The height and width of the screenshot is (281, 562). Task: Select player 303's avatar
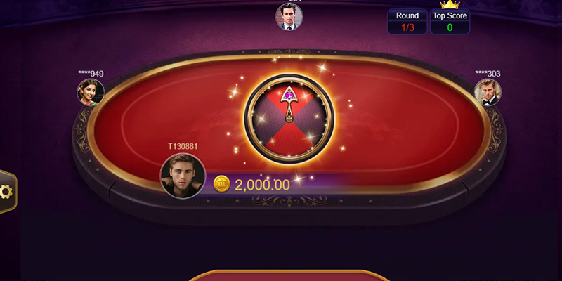click(x=488, y=93)
